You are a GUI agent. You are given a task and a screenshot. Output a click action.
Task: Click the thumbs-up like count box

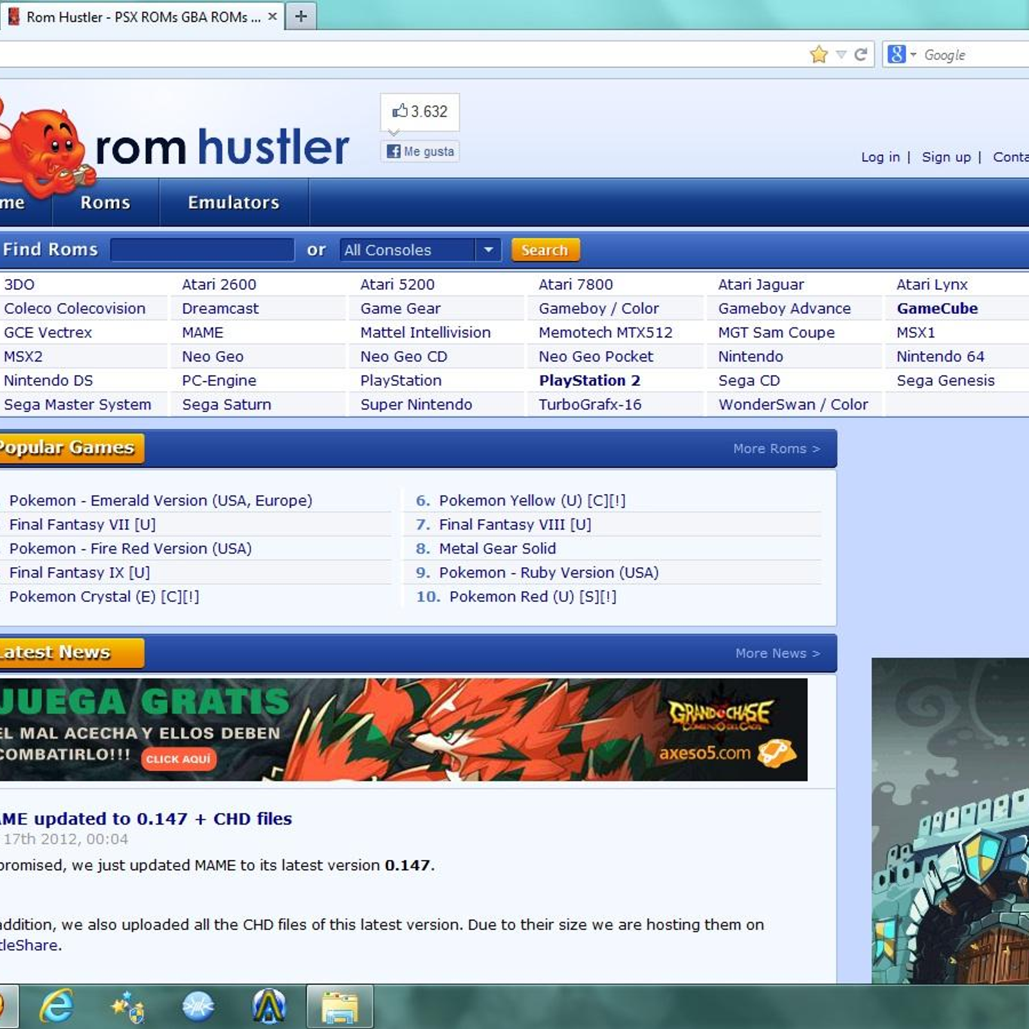pyautogui.click(x=420, y=112)
